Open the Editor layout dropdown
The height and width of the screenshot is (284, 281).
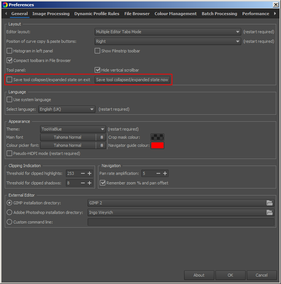(x=168, y=32)
